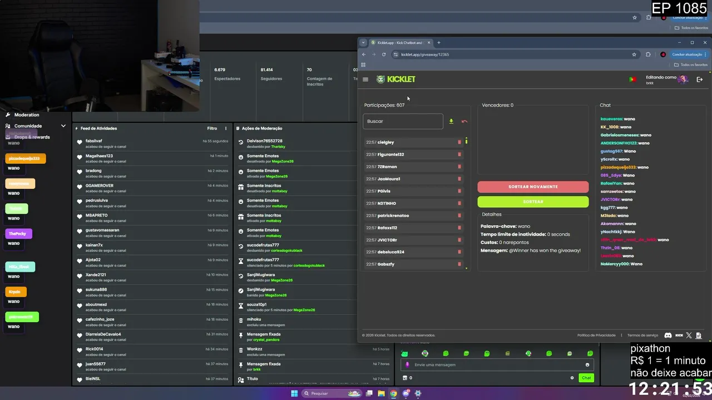Click the taskbar Pesquisar search box
Image resolution: width=712 pixels, height=400 pixels.
point(332,393)
